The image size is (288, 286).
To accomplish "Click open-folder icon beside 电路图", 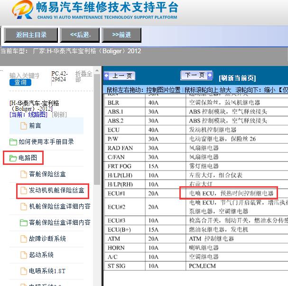I will (x=13, y=158).
